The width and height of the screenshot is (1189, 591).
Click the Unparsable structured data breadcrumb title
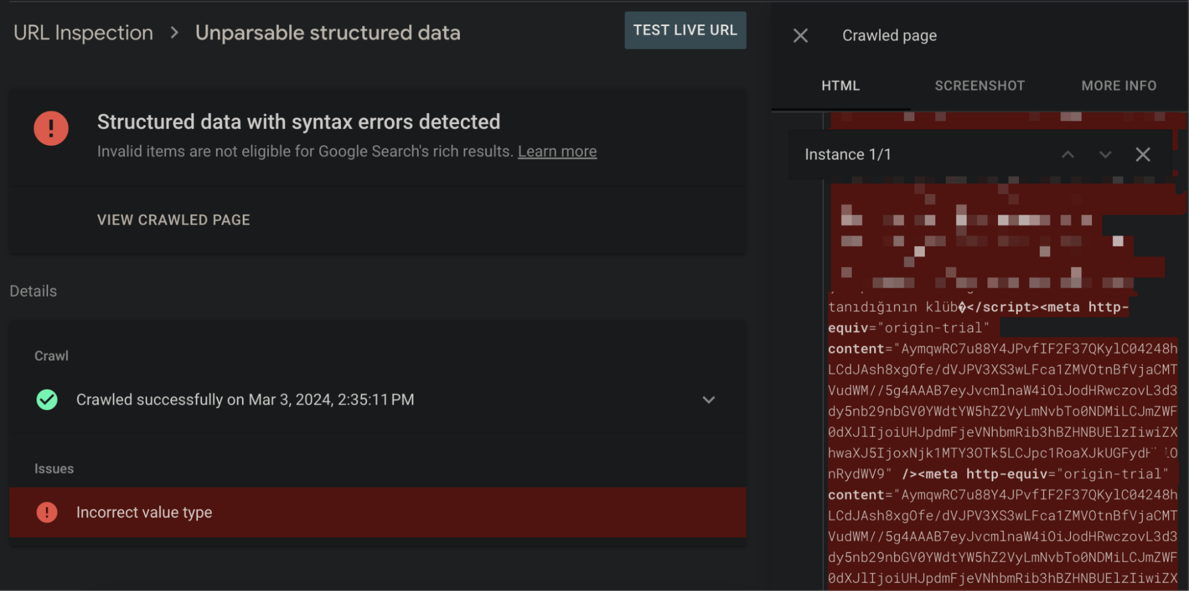(x=328, y=33)
